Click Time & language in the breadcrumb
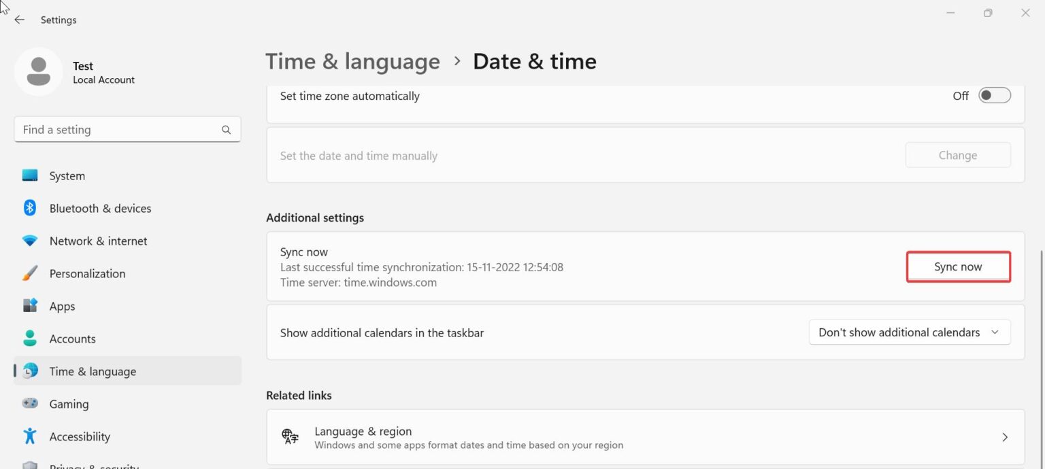Screen dimensions: 1045x469 click(352, 61)
